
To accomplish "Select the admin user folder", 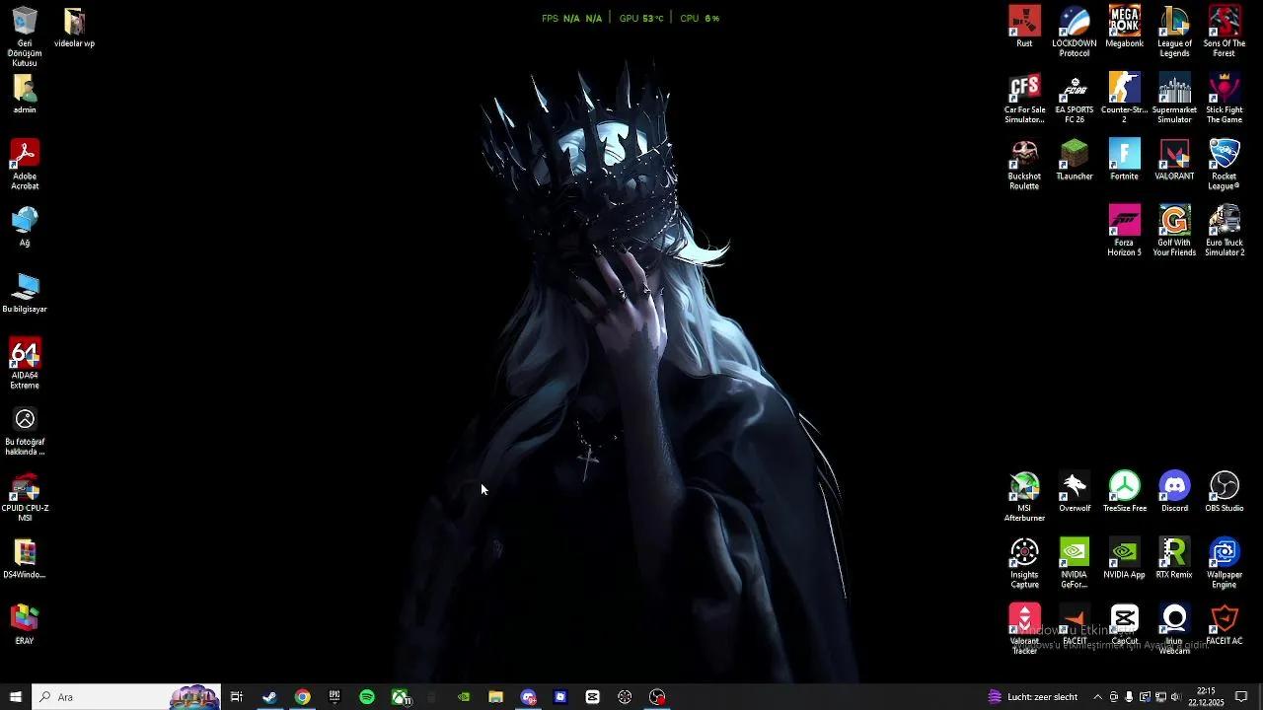I will point(25,94).
